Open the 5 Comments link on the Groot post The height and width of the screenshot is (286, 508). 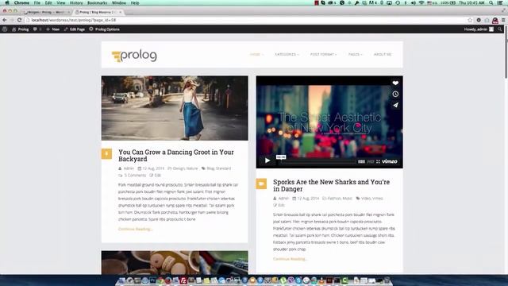133,175
